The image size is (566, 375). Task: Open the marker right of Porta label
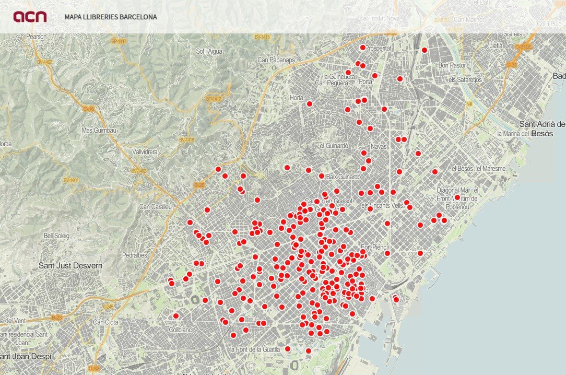pyautogui.click(x=375, y=76)
